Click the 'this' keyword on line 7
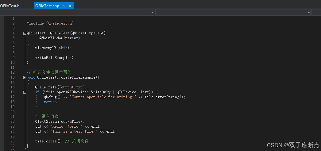The width and height of the screenshot is (321, 151). pos(63,48)
